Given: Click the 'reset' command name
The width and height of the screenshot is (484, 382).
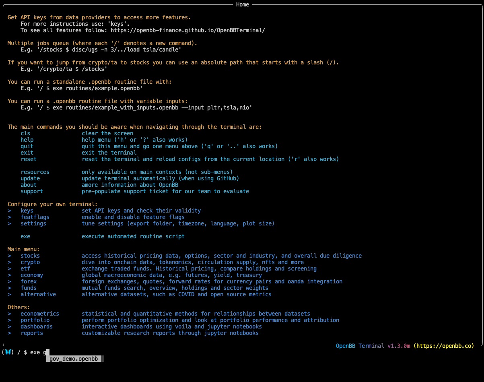Looking at the screenshot, I should pos(29,159).
